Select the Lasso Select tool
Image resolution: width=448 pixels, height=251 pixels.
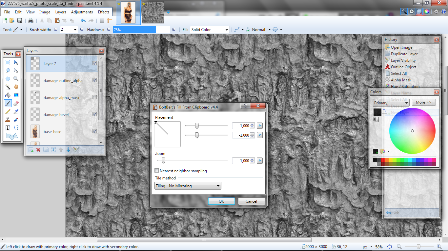click(8, 71)
